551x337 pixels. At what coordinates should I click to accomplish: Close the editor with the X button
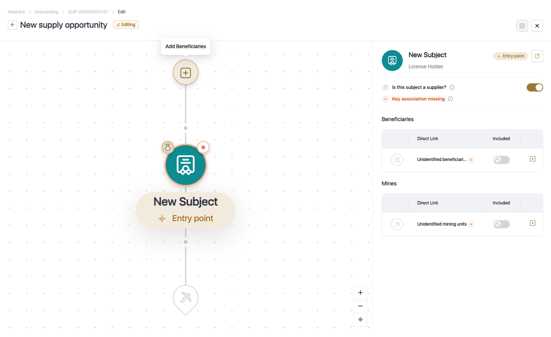537,26
